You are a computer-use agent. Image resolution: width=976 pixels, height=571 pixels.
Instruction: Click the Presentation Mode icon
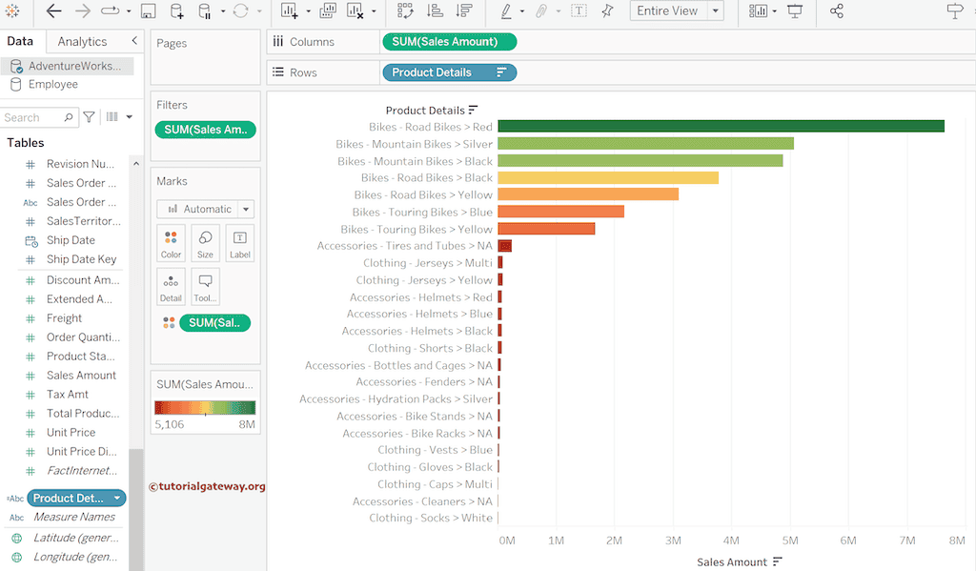(795, 11)
